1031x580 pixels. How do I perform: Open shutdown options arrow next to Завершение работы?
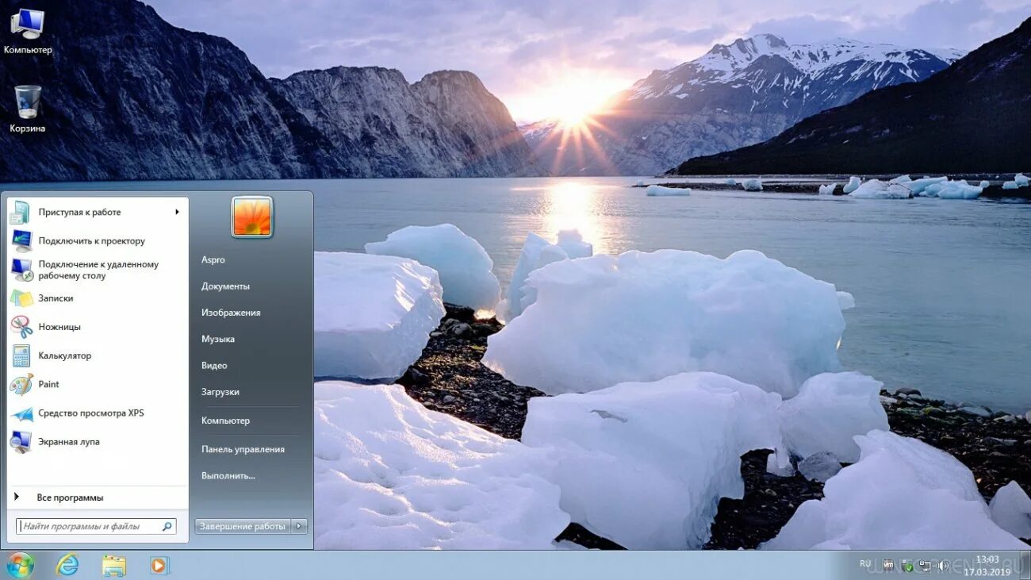[x=299, y=526]
